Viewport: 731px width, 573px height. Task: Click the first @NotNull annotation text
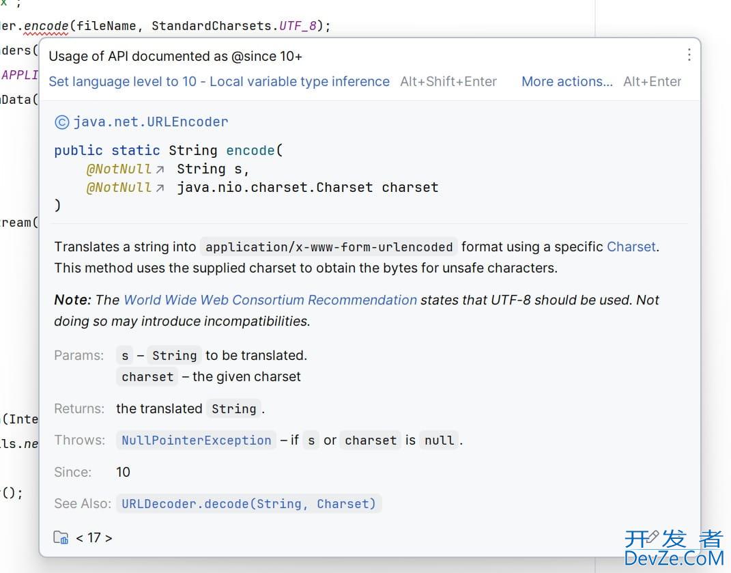119,169
